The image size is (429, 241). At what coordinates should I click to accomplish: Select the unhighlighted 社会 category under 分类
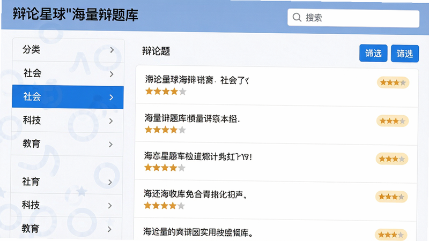pyautogui.click(x=68, y=73)
